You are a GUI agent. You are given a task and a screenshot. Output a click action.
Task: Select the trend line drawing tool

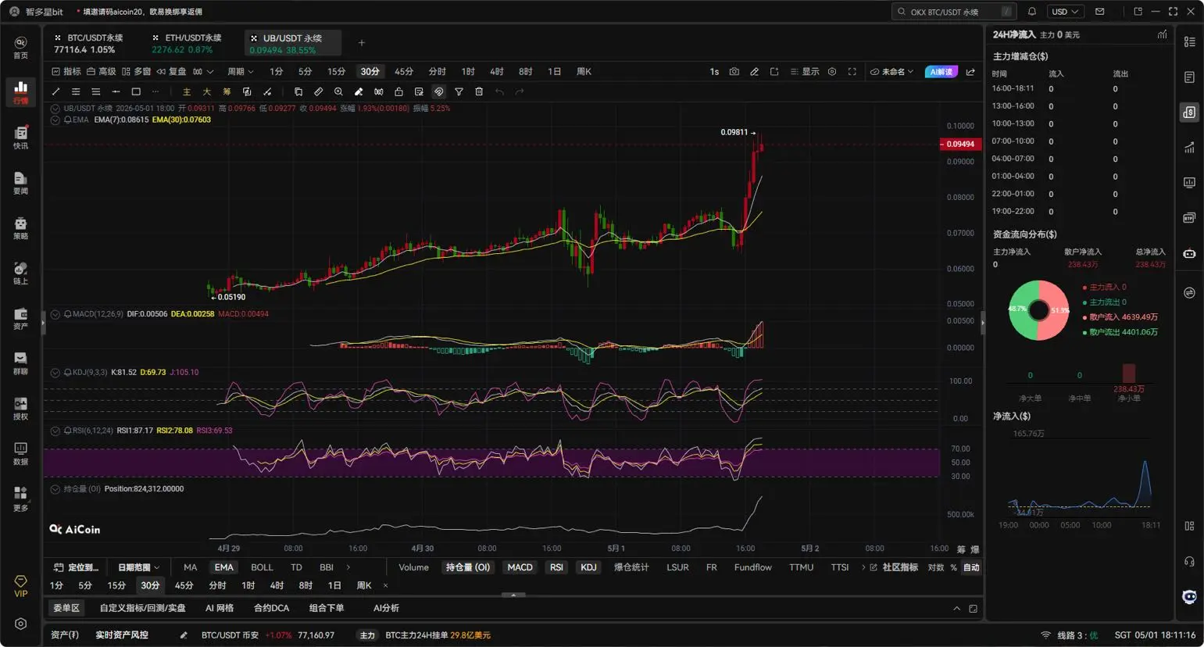click(x=55, y=92)
